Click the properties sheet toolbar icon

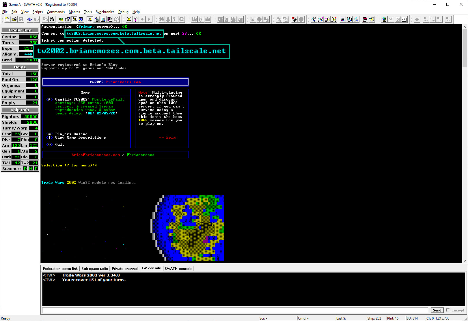tap(67, 19)
